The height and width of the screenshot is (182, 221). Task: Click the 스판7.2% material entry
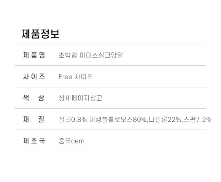tap(197, 120)
